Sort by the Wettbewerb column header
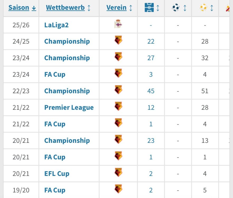Image resolution: width=233 pixels, height=198 pixels. (65, 8)
